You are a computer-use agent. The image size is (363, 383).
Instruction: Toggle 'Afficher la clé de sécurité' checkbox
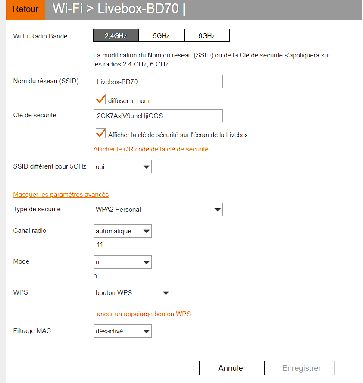(100, 133)
